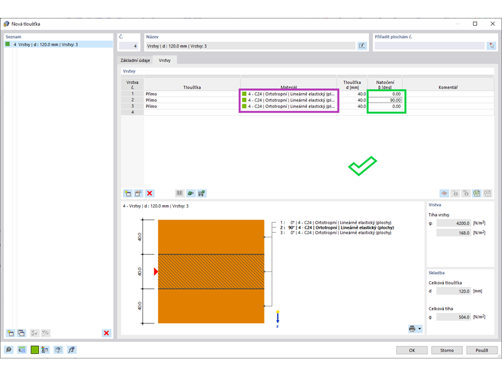Click layer 1 thickness value 40.0
This screenshot has width=502, height=377.
click(352, 94)
